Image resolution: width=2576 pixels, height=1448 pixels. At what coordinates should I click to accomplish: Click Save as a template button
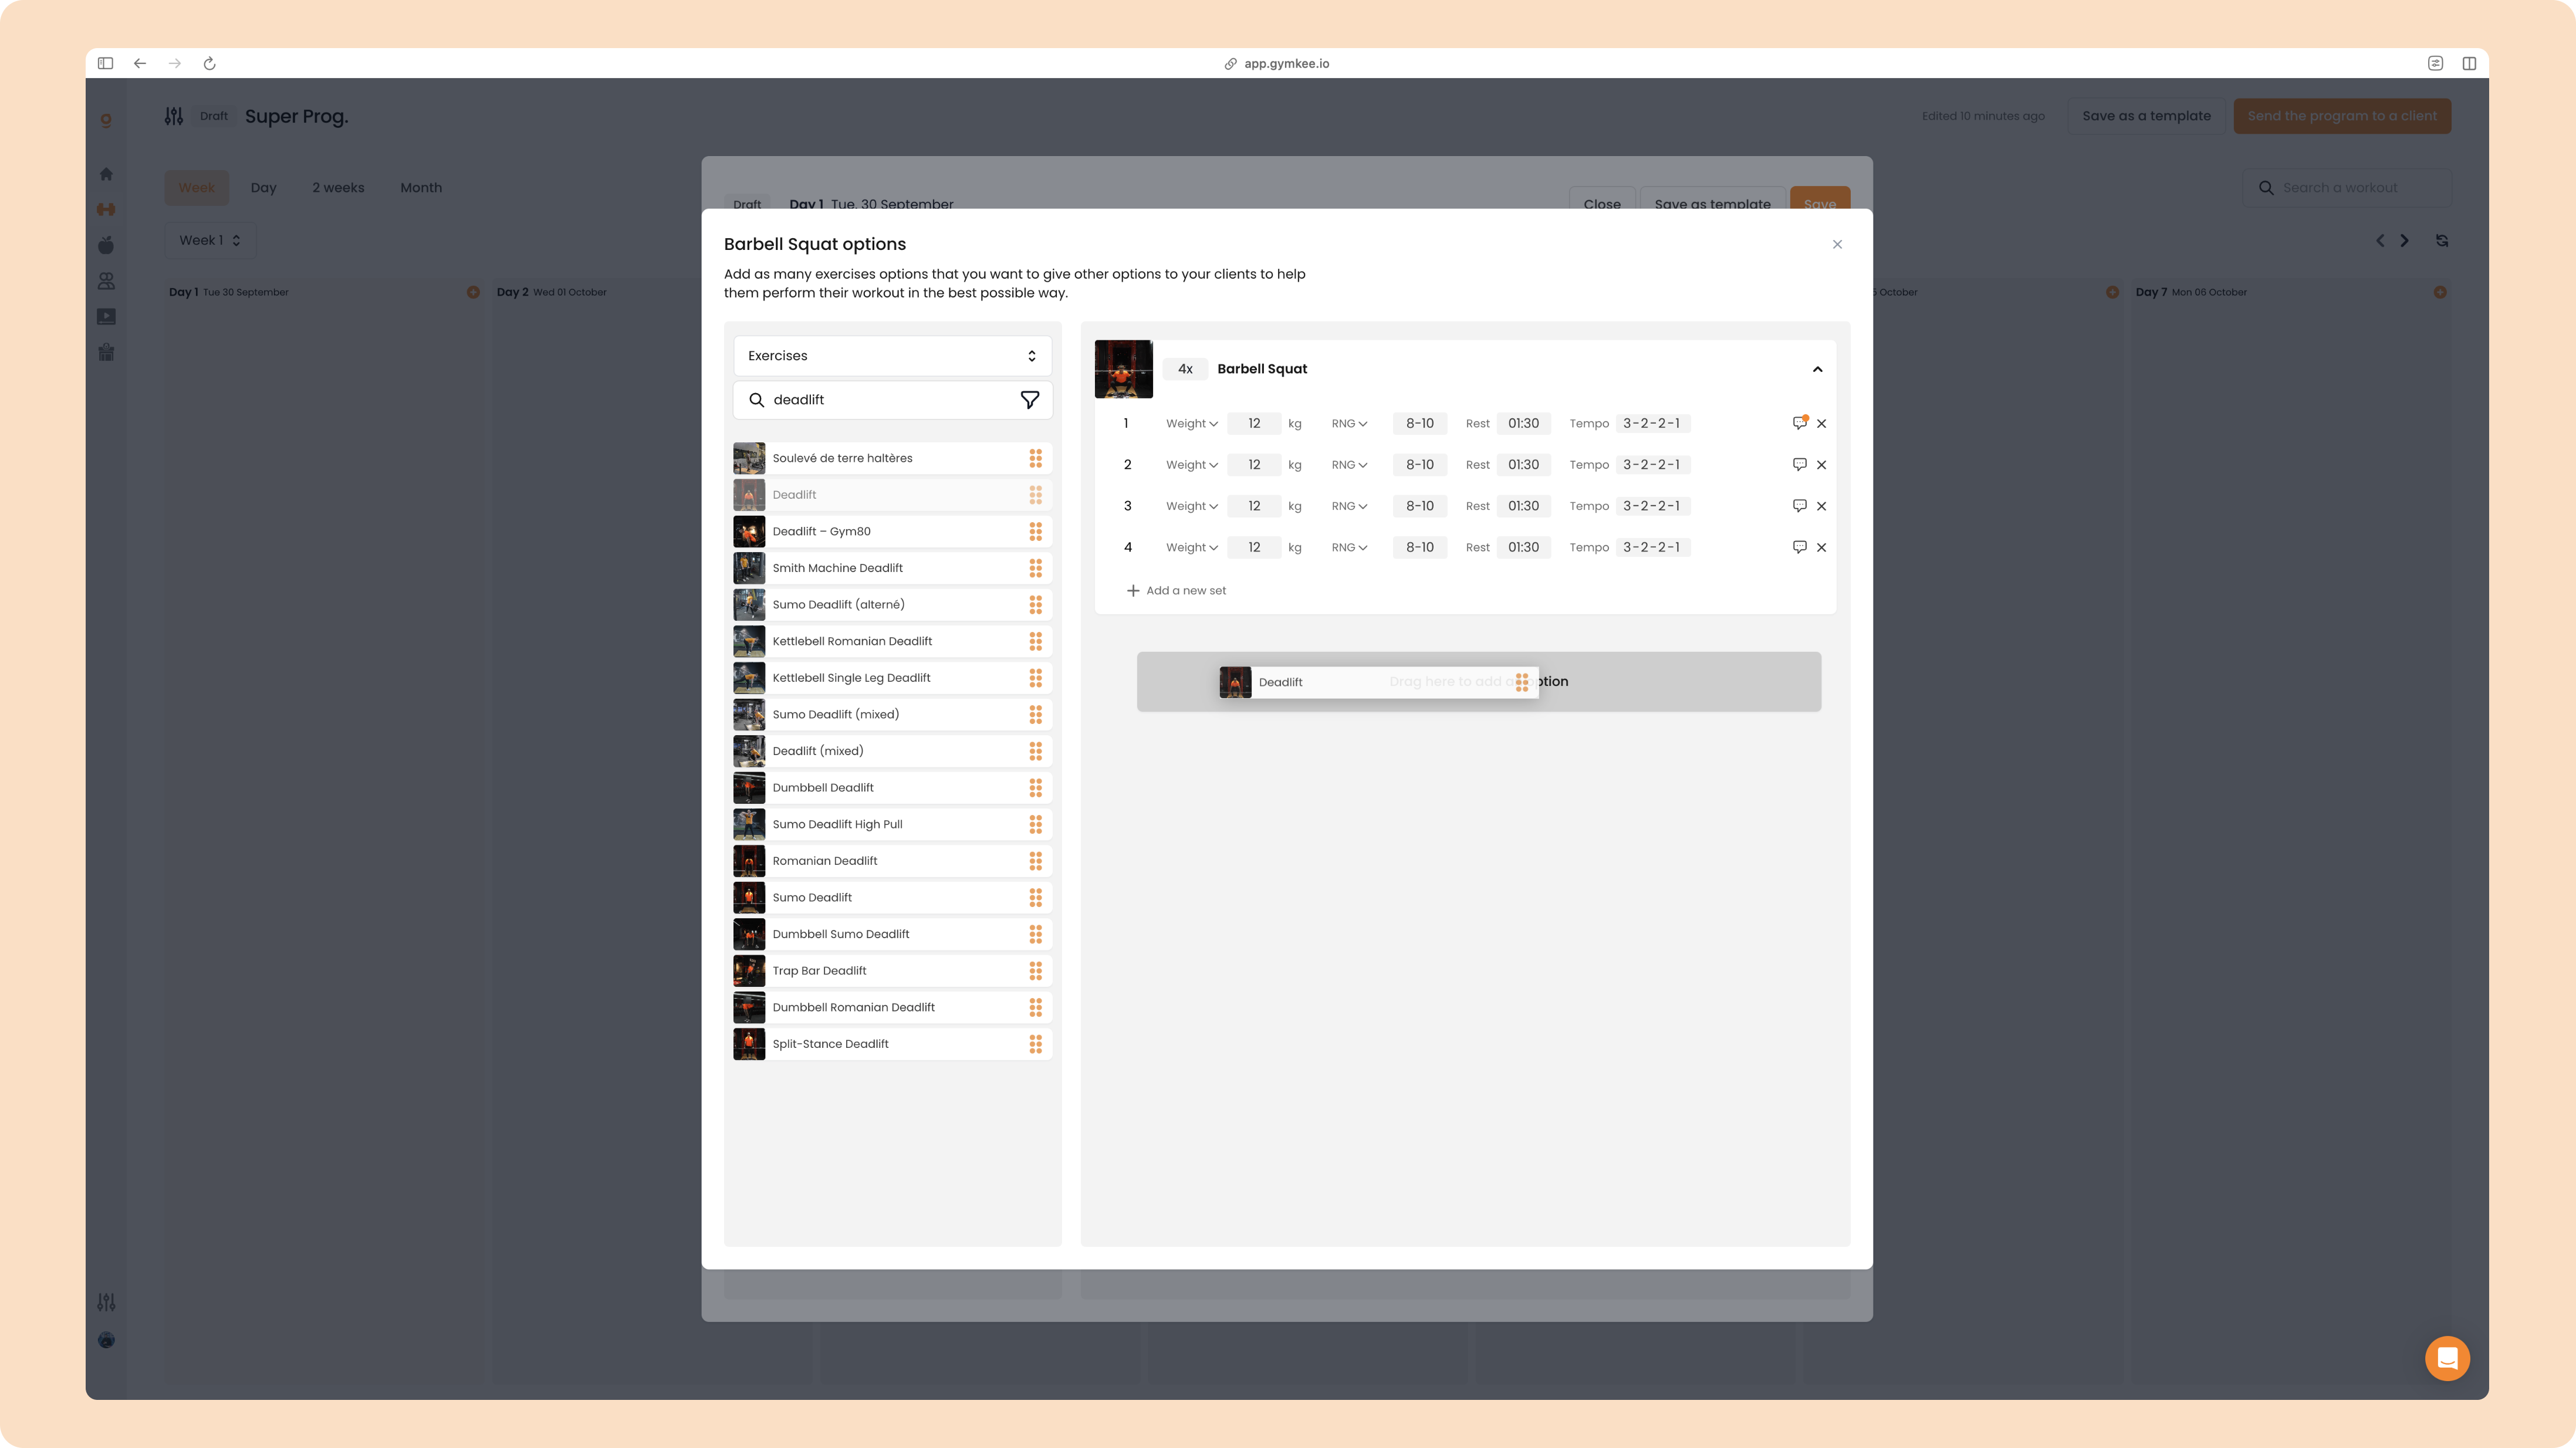pyautogui.click(x=2146, y=116)
